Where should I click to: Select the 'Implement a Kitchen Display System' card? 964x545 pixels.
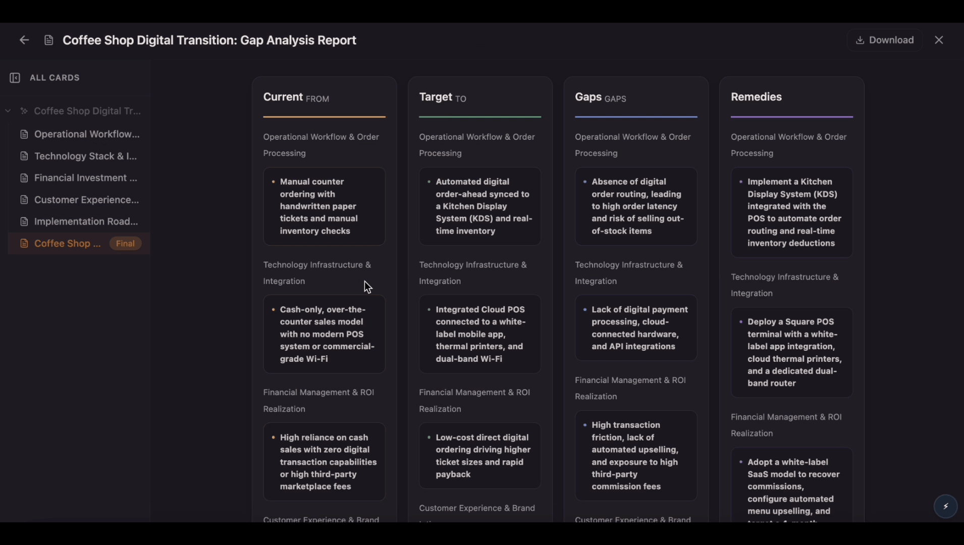(x=792, y=212)
